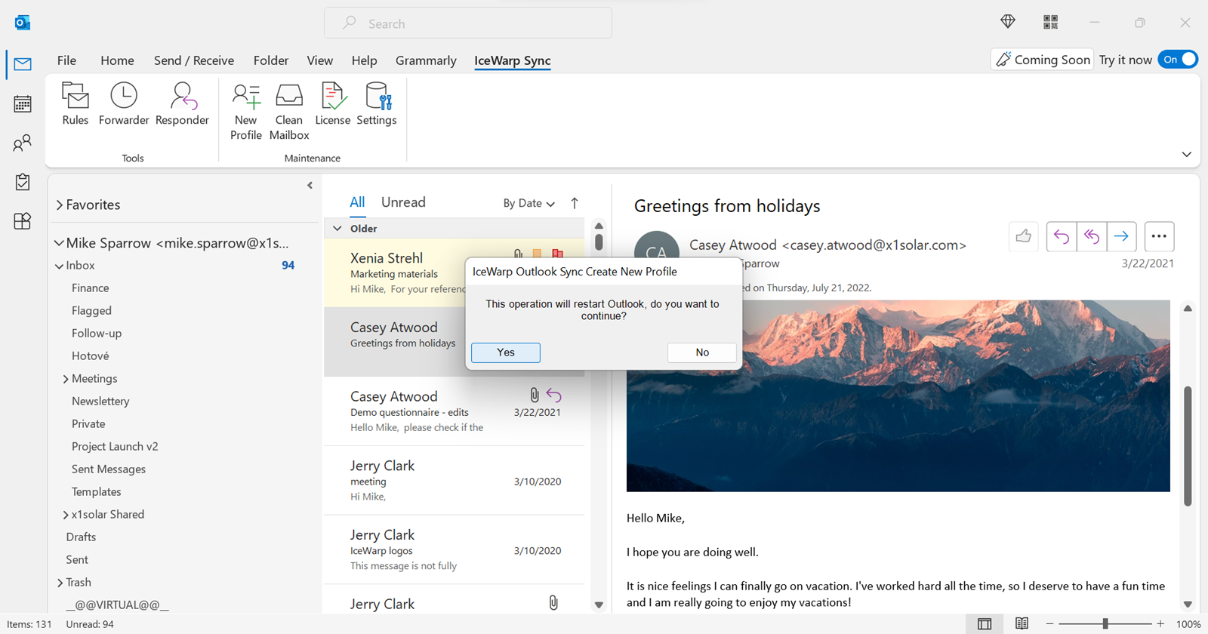Decline restart with No button
1208x634 pixels.
pyautogui.click(x=702, y=352)
